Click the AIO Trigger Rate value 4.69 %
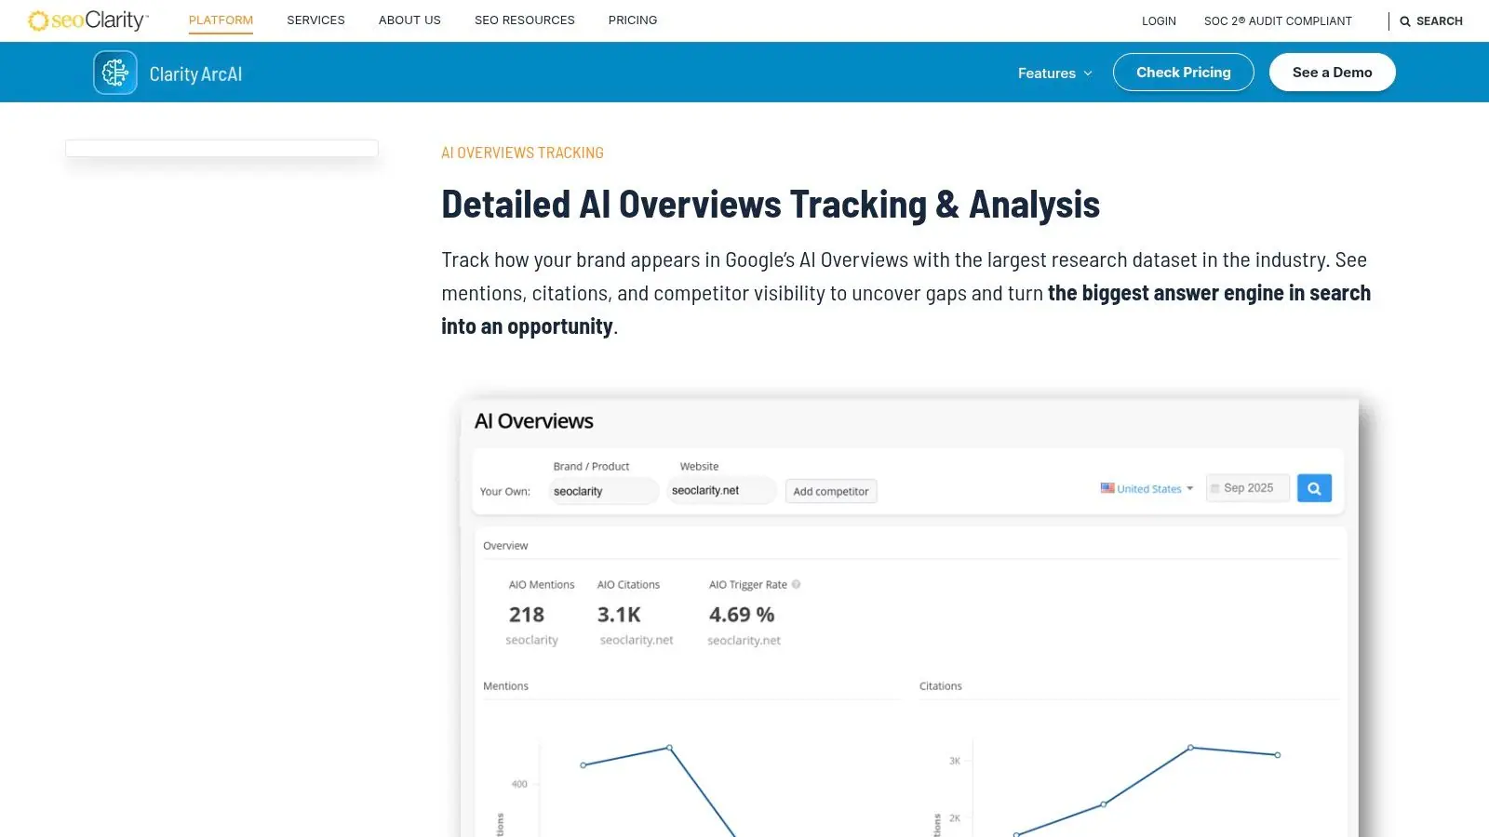 pos(742,615)
